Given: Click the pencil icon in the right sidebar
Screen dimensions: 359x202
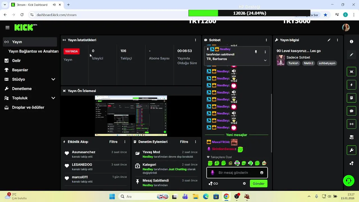Looking at the screenshot, I should point(351,55).
